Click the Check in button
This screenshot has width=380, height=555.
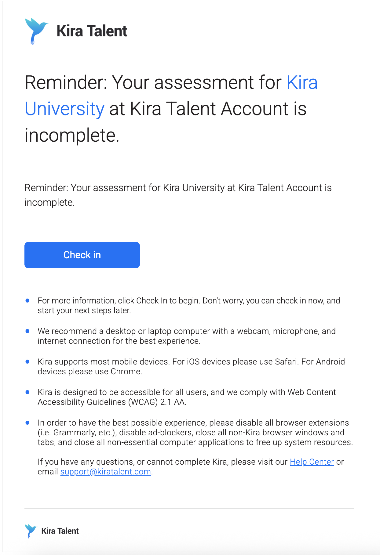(x=82, y=255)
